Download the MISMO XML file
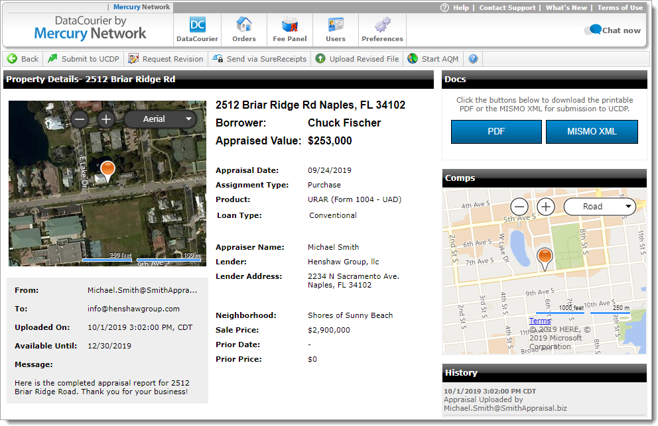This screenshot has width=658, height=426. (591, 132)
